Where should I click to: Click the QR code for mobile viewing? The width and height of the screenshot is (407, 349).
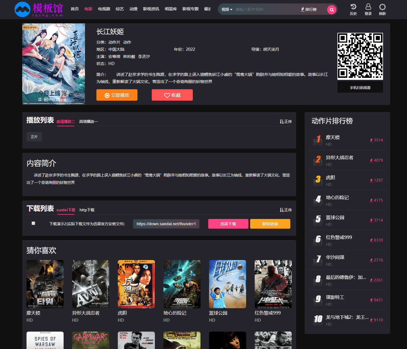click(360, 56)
